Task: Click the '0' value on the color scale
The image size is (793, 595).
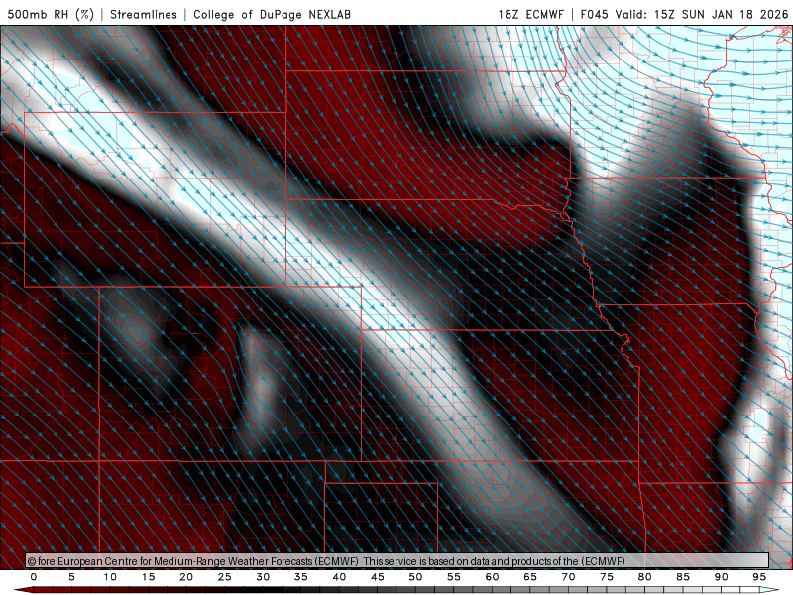Action: (x=34, y=577)
